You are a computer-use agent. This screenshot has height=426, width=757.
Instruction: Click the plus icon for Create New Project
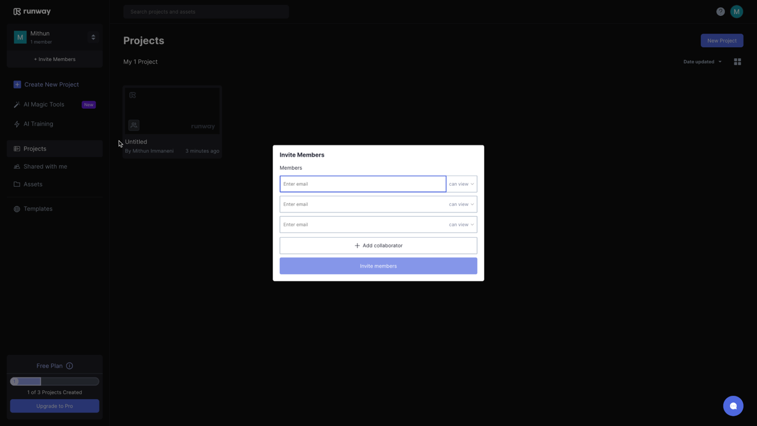click(17, 85)
